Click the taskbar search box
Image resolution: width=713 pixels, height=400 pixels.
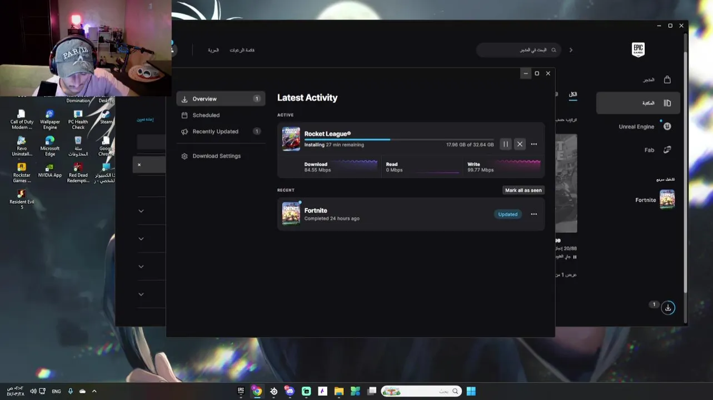pos(421,391)
